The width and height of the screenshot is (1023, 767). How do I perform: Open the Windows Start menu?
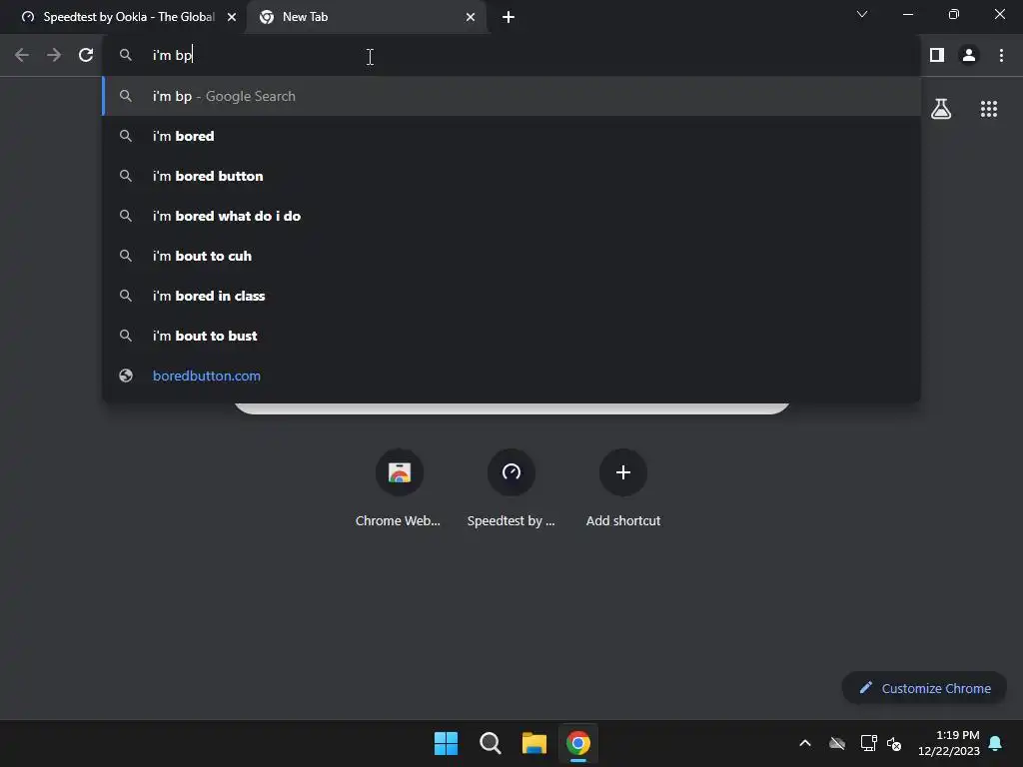[x=447, y=743]
